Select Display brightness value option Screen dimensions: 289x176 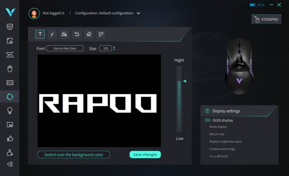pyautogui.click(x=226, y=141)
